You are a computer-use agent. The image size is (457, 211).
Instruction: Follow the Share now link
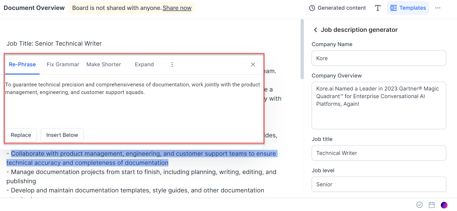(x=177, y=8)
